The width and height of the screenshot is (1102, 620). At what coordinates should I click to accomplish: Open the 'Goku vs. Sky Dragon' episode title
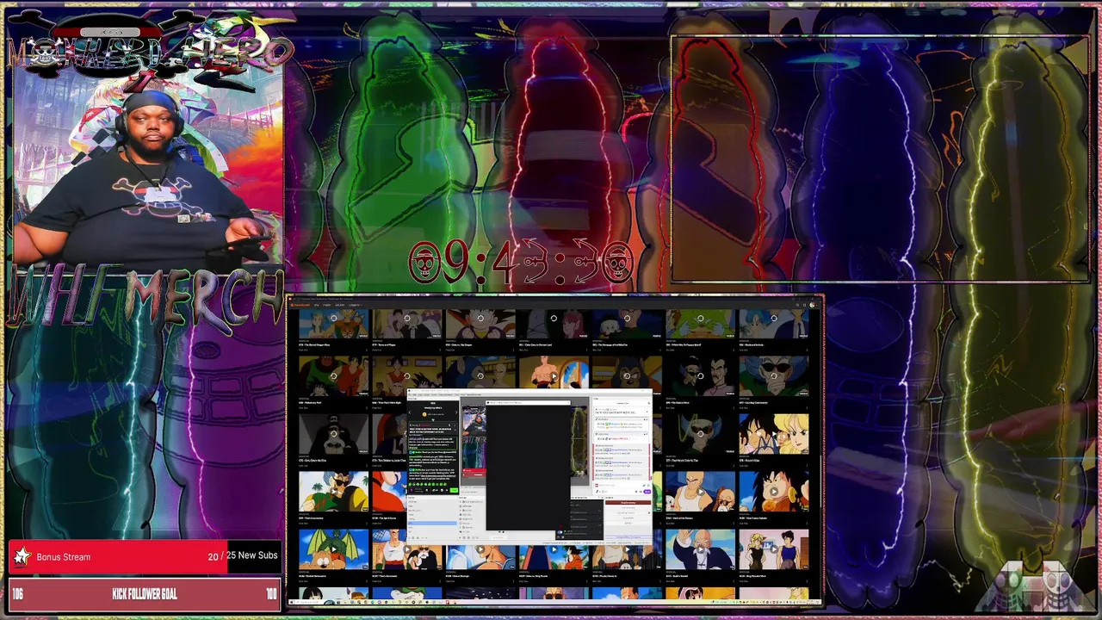460,344
